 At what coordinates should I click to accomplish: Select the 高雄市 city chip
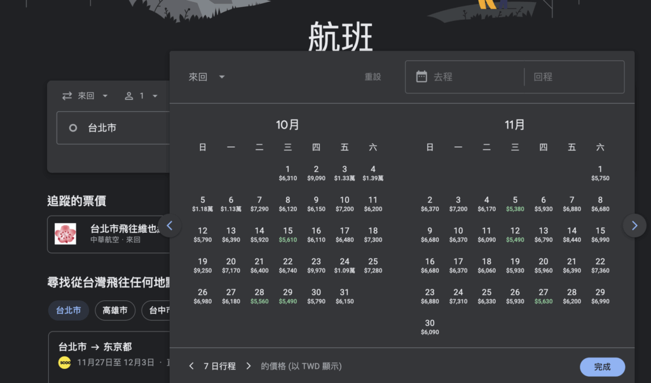click(115, 310)
